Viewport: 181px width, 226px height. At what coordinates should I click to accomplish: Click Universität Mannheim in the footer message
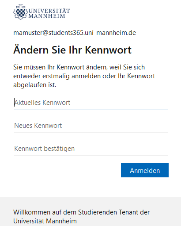45,221
